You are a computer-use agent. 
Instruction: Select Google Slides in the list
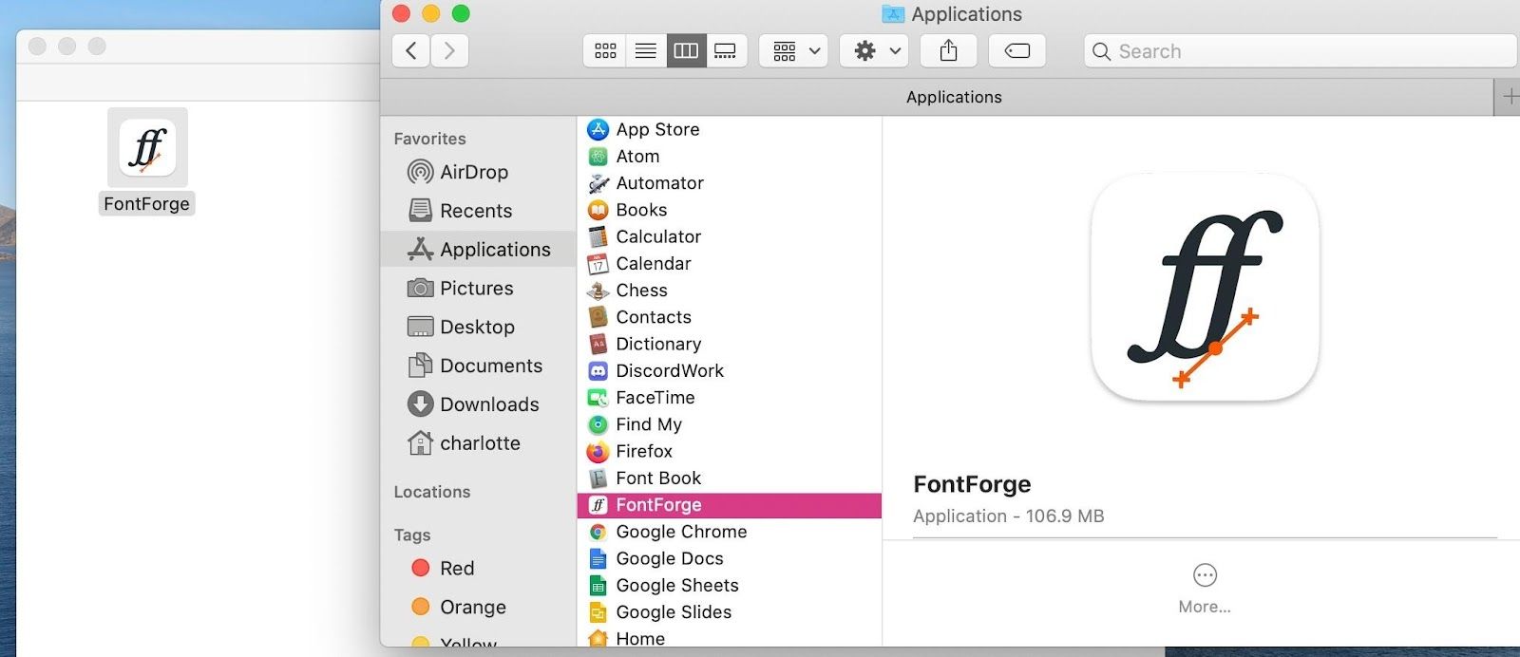click(729, 611)
